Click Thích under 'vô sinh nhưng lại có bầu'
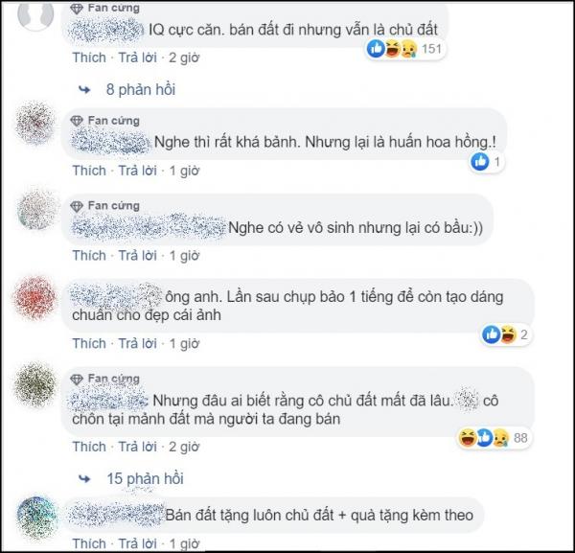 (x=89, y=255)
